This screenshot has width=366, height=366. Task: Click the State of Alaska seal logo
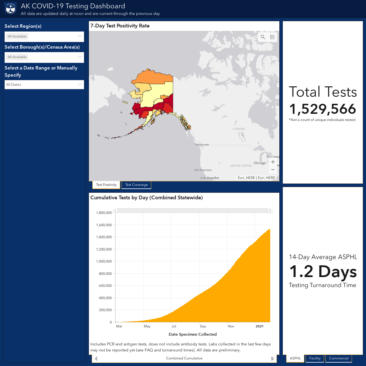[11, 9]
